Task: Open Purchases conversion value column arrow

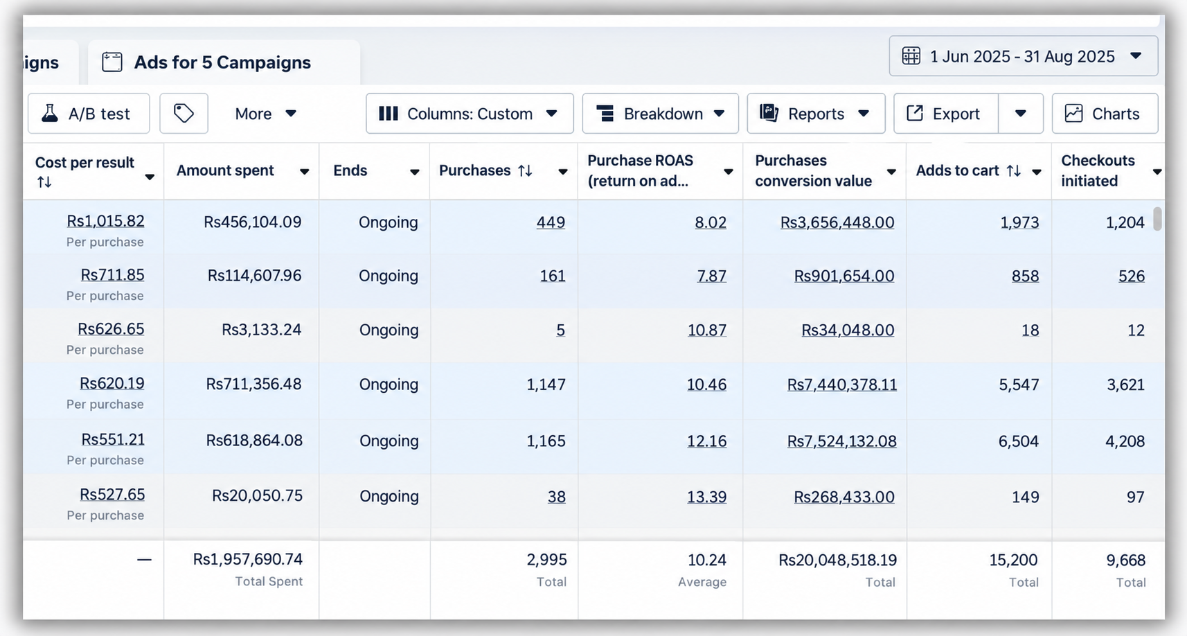Action: (891, 172)
